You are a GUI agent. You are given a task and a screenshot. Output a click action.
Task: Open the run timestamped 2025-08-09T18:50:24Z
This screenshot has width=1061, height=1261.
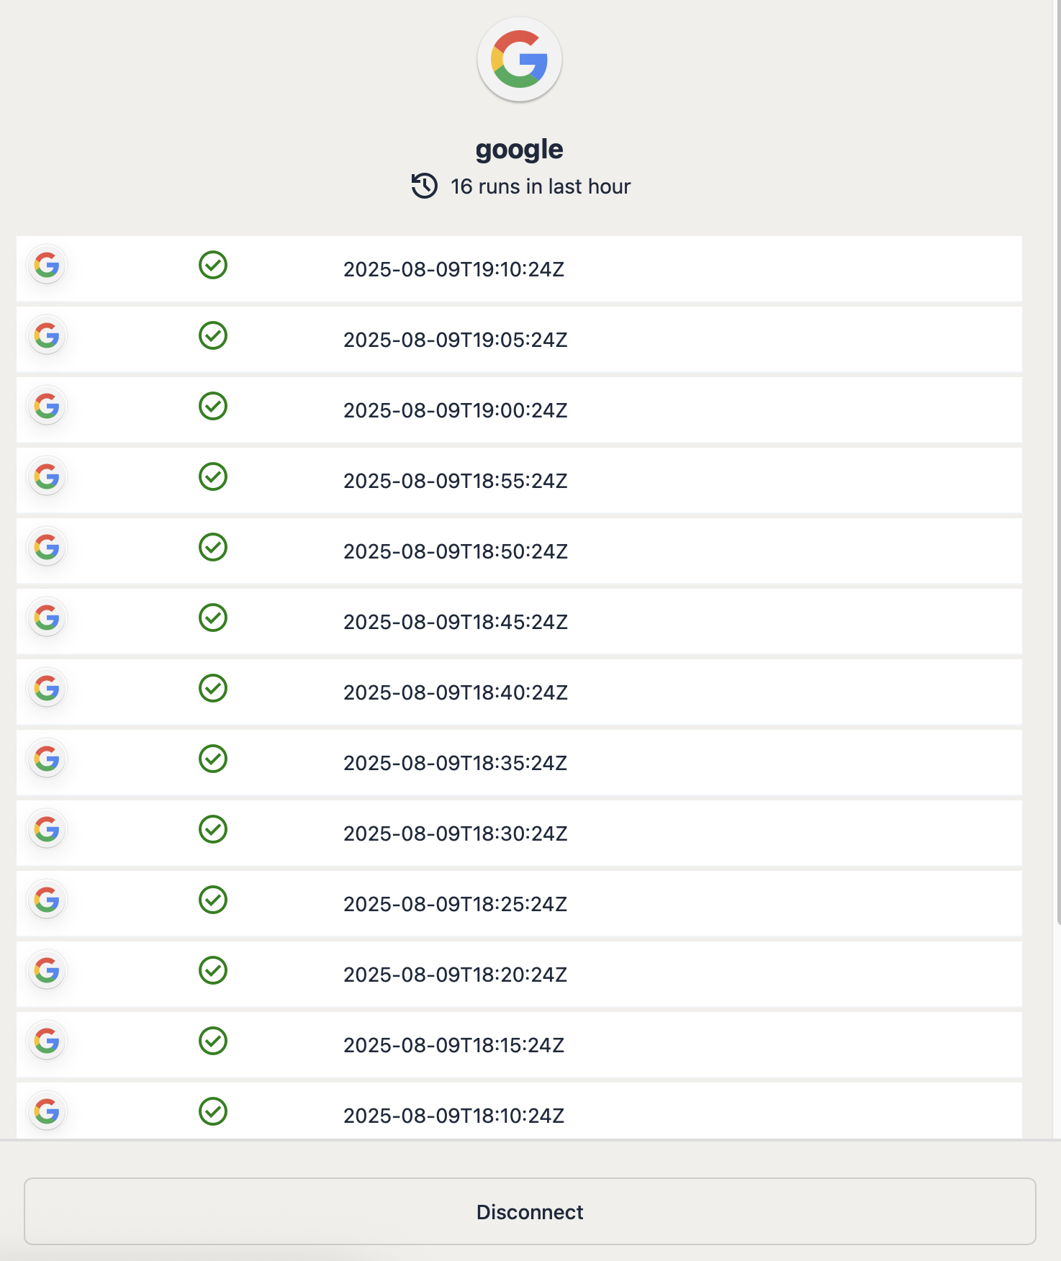[455, 551]
